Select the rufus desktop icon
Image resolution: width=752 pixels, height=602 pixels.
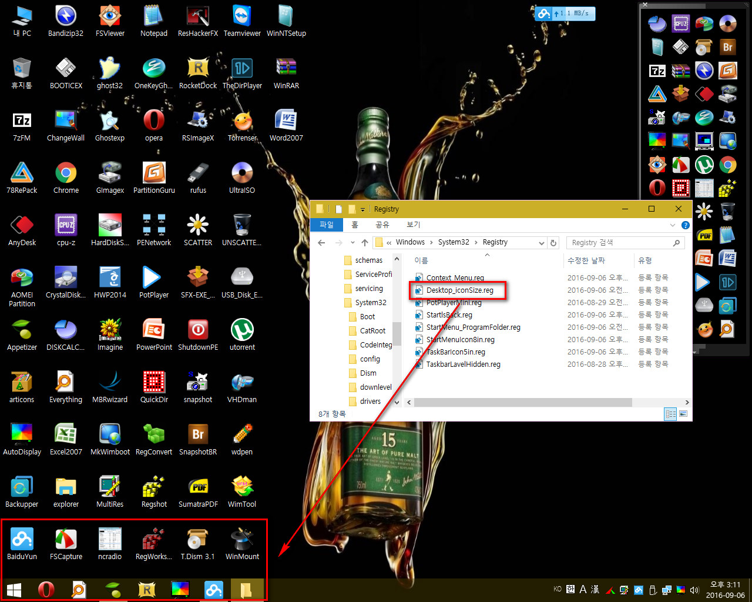(198, 178)
